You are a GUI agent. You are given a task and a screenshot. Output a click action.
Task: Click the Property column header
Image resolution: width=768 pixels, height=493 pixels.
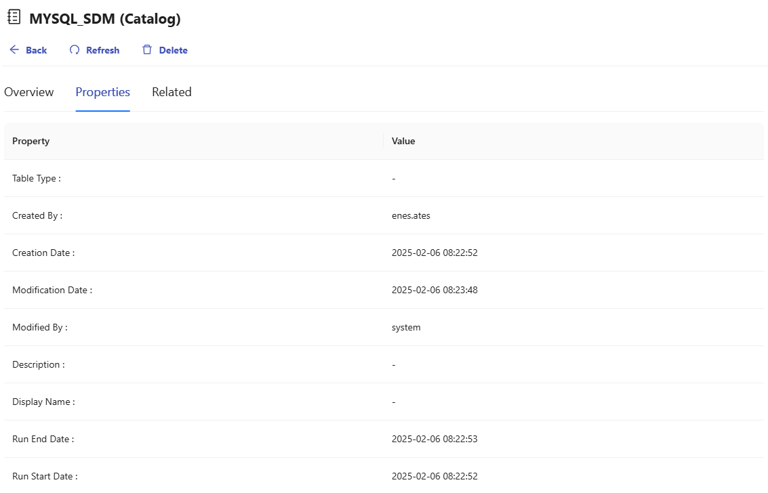coord(31,141)
